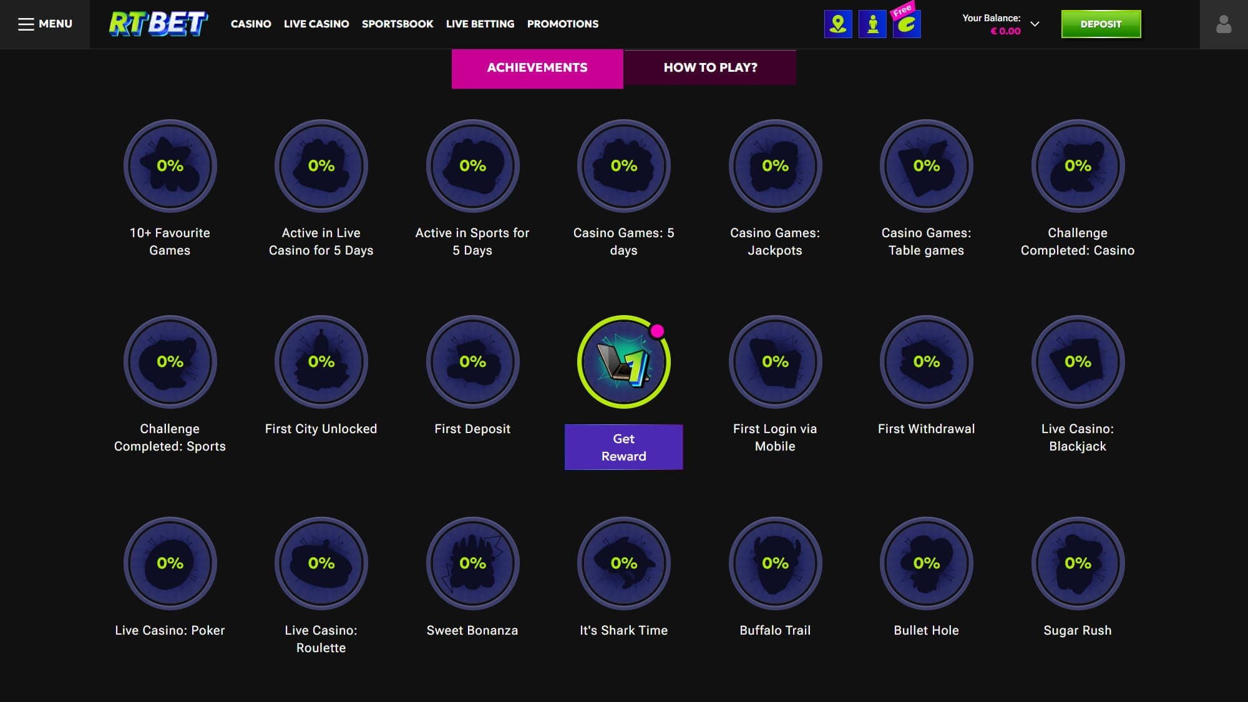Select Live Casino: Poker badge
Viewport: 1248px width, 702px height.
tap(170, 563)
